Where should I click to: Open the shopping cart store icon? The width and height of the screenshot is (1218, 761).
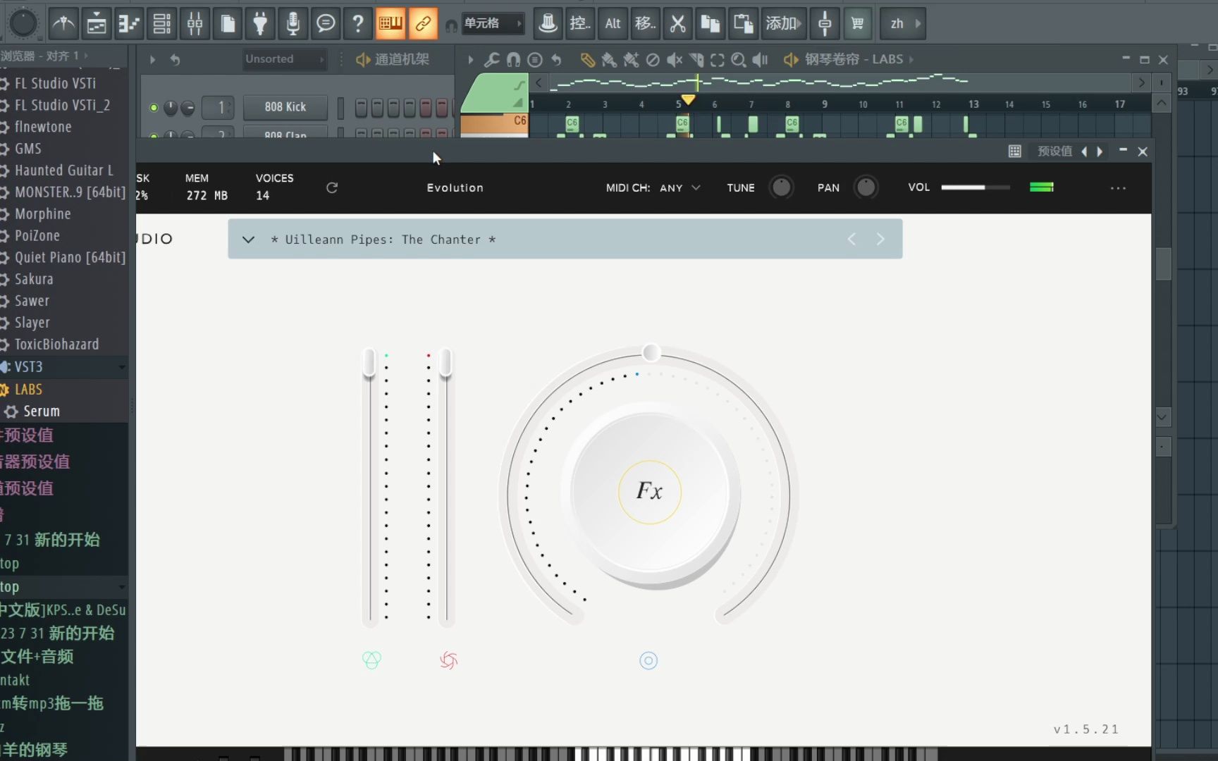[857, 23]
